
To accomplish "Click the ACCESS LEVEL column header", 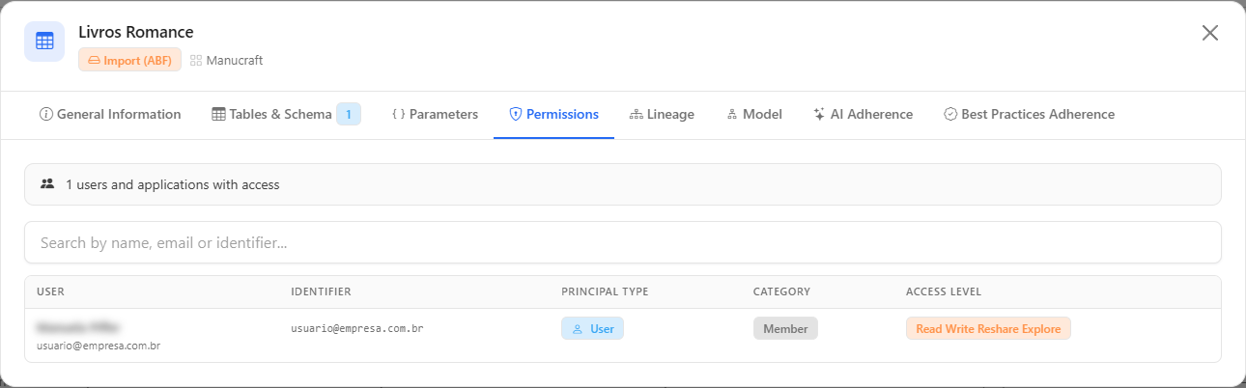I will (x=944, y=291).
